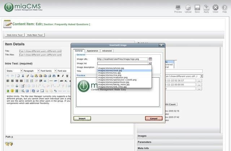Click the keys icon below editor
Screen dimensions: 231x151
pos(9,144)
